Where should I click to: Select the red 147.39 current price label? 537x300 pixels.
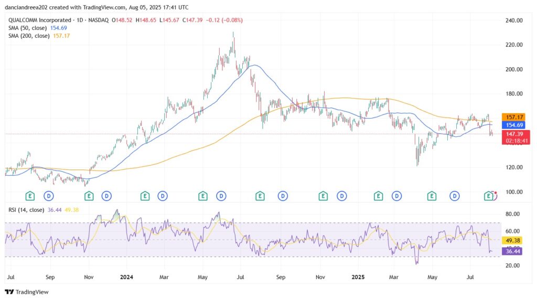[x=512, y=134]
